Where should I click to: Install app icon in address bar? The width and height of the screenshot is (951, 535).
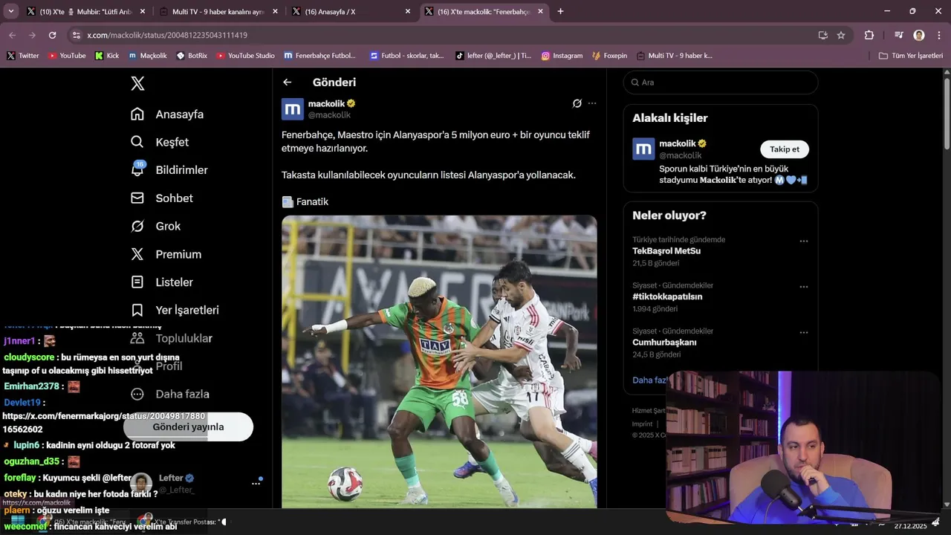[x=822, y=35]
